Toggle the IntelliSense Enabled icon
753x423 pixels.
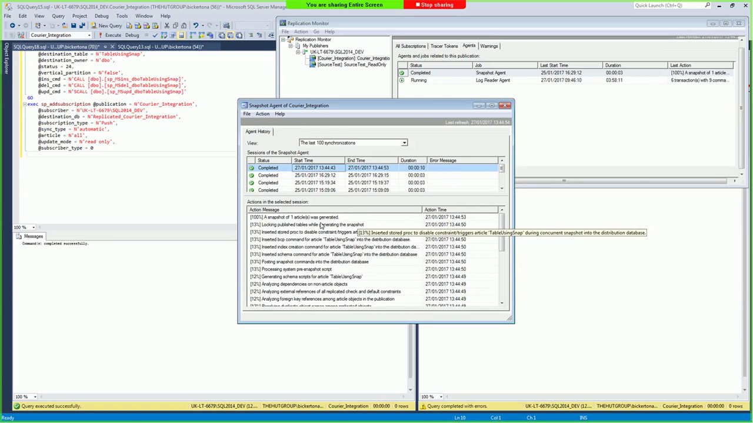(x=181, y=35)
